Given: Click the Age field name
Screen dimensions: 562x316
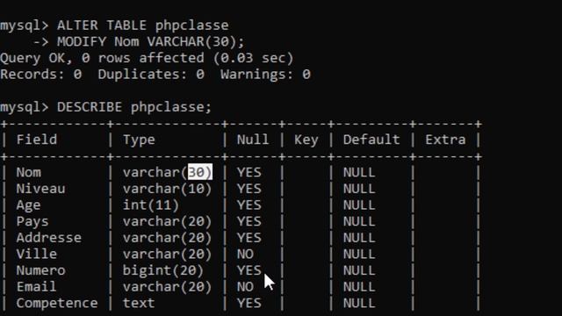Looking at the screenshot, I should point(28,205).
